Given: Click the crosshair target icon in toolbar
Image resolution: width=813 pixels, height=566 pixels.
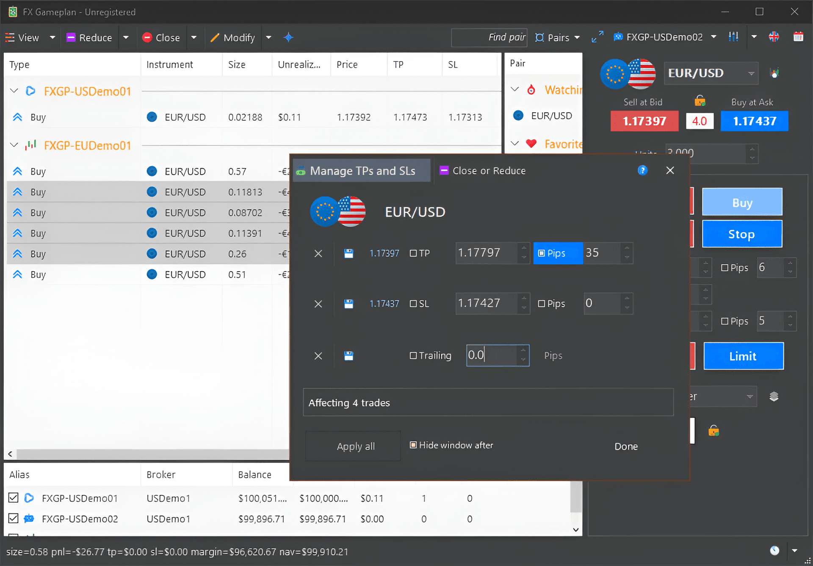Looking at the screenshot, I should point(288,37).
